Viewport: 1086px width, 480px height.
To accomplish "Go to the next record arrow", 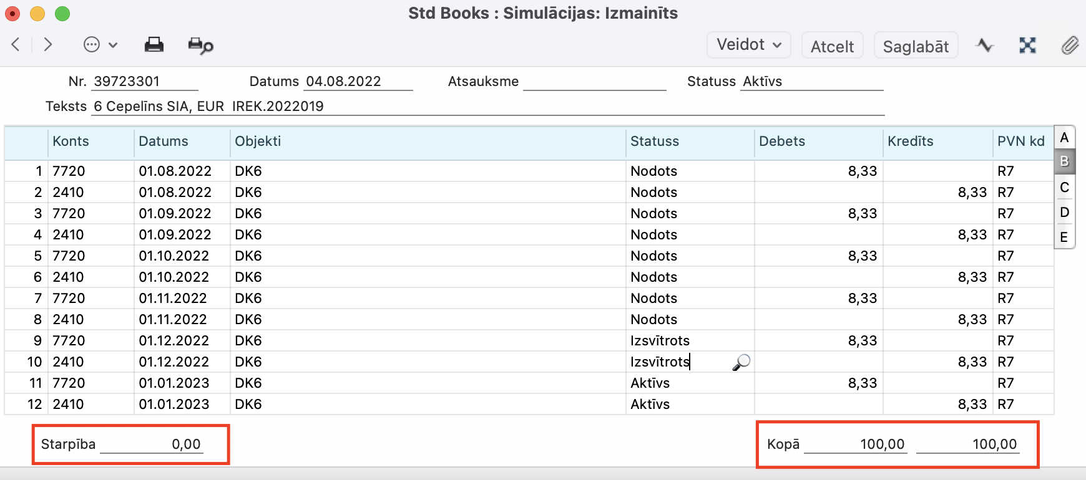I will (x=48, y=44).
